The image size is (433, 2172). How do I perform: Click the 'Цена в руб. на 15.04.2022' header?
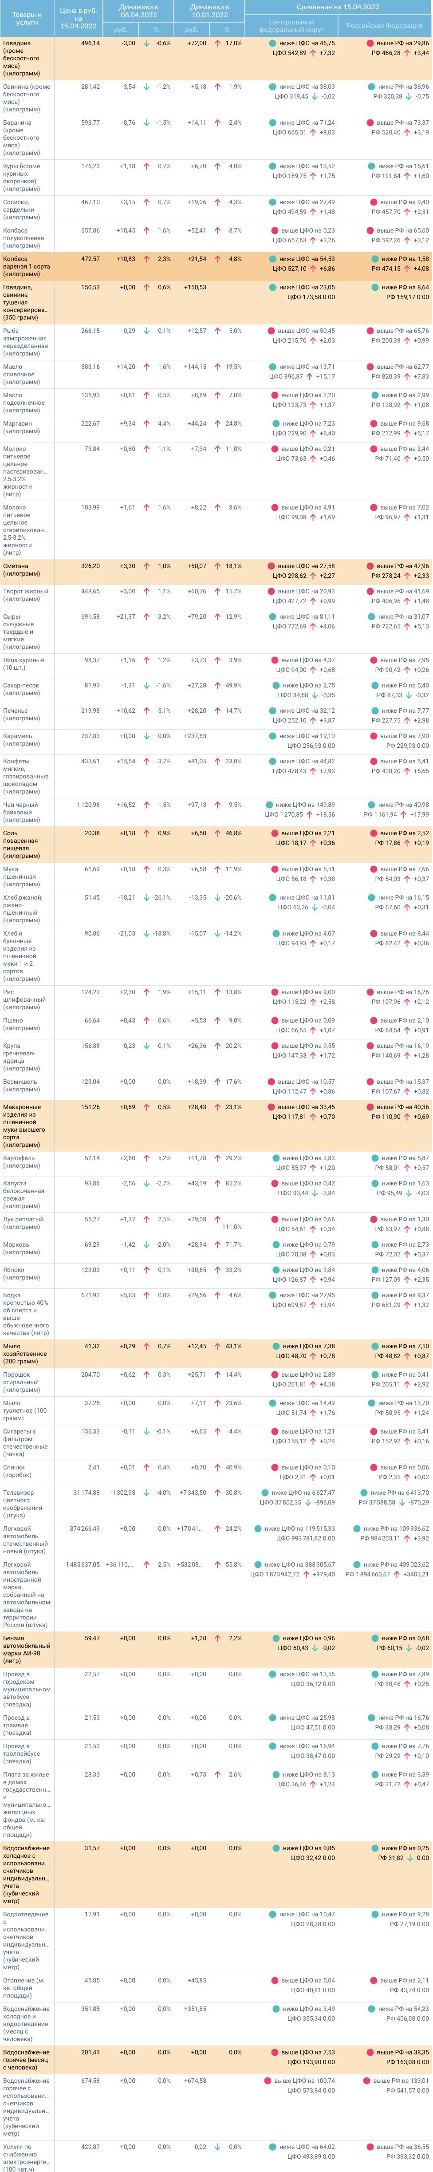coord(79,18)
